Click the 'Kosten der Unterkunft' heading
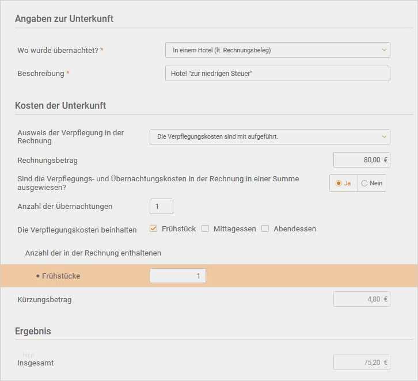 60,105
